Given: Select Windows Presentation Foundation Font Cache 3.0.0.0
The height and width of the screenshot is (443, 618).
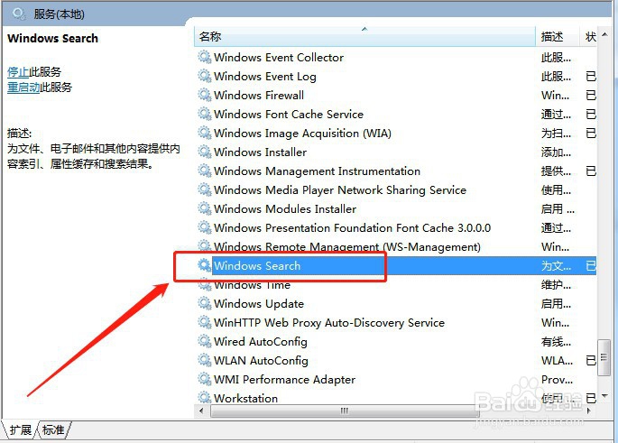Looking at the screenshot, I should point(353,227).
